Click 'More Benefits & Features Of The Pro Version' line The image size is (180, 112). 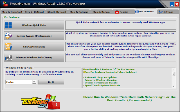coord(109,69)
